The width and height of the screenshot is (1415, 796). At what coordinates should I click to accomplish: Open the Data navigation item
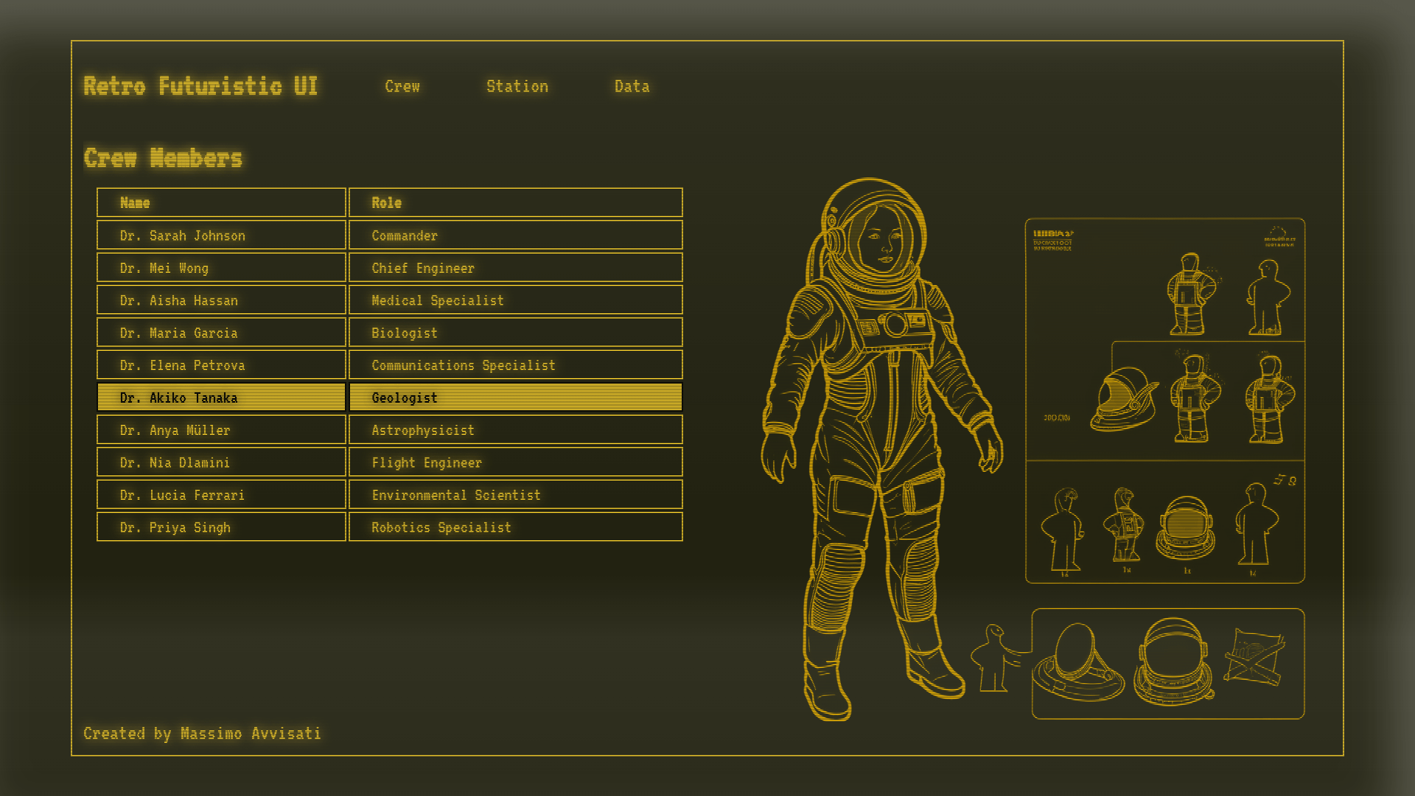tap(632, 86)
